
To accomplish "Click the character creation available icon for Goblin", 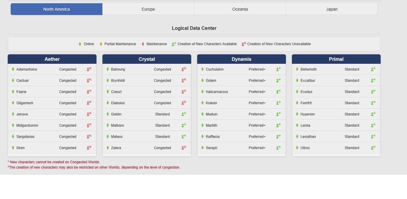I will (184, 114).
